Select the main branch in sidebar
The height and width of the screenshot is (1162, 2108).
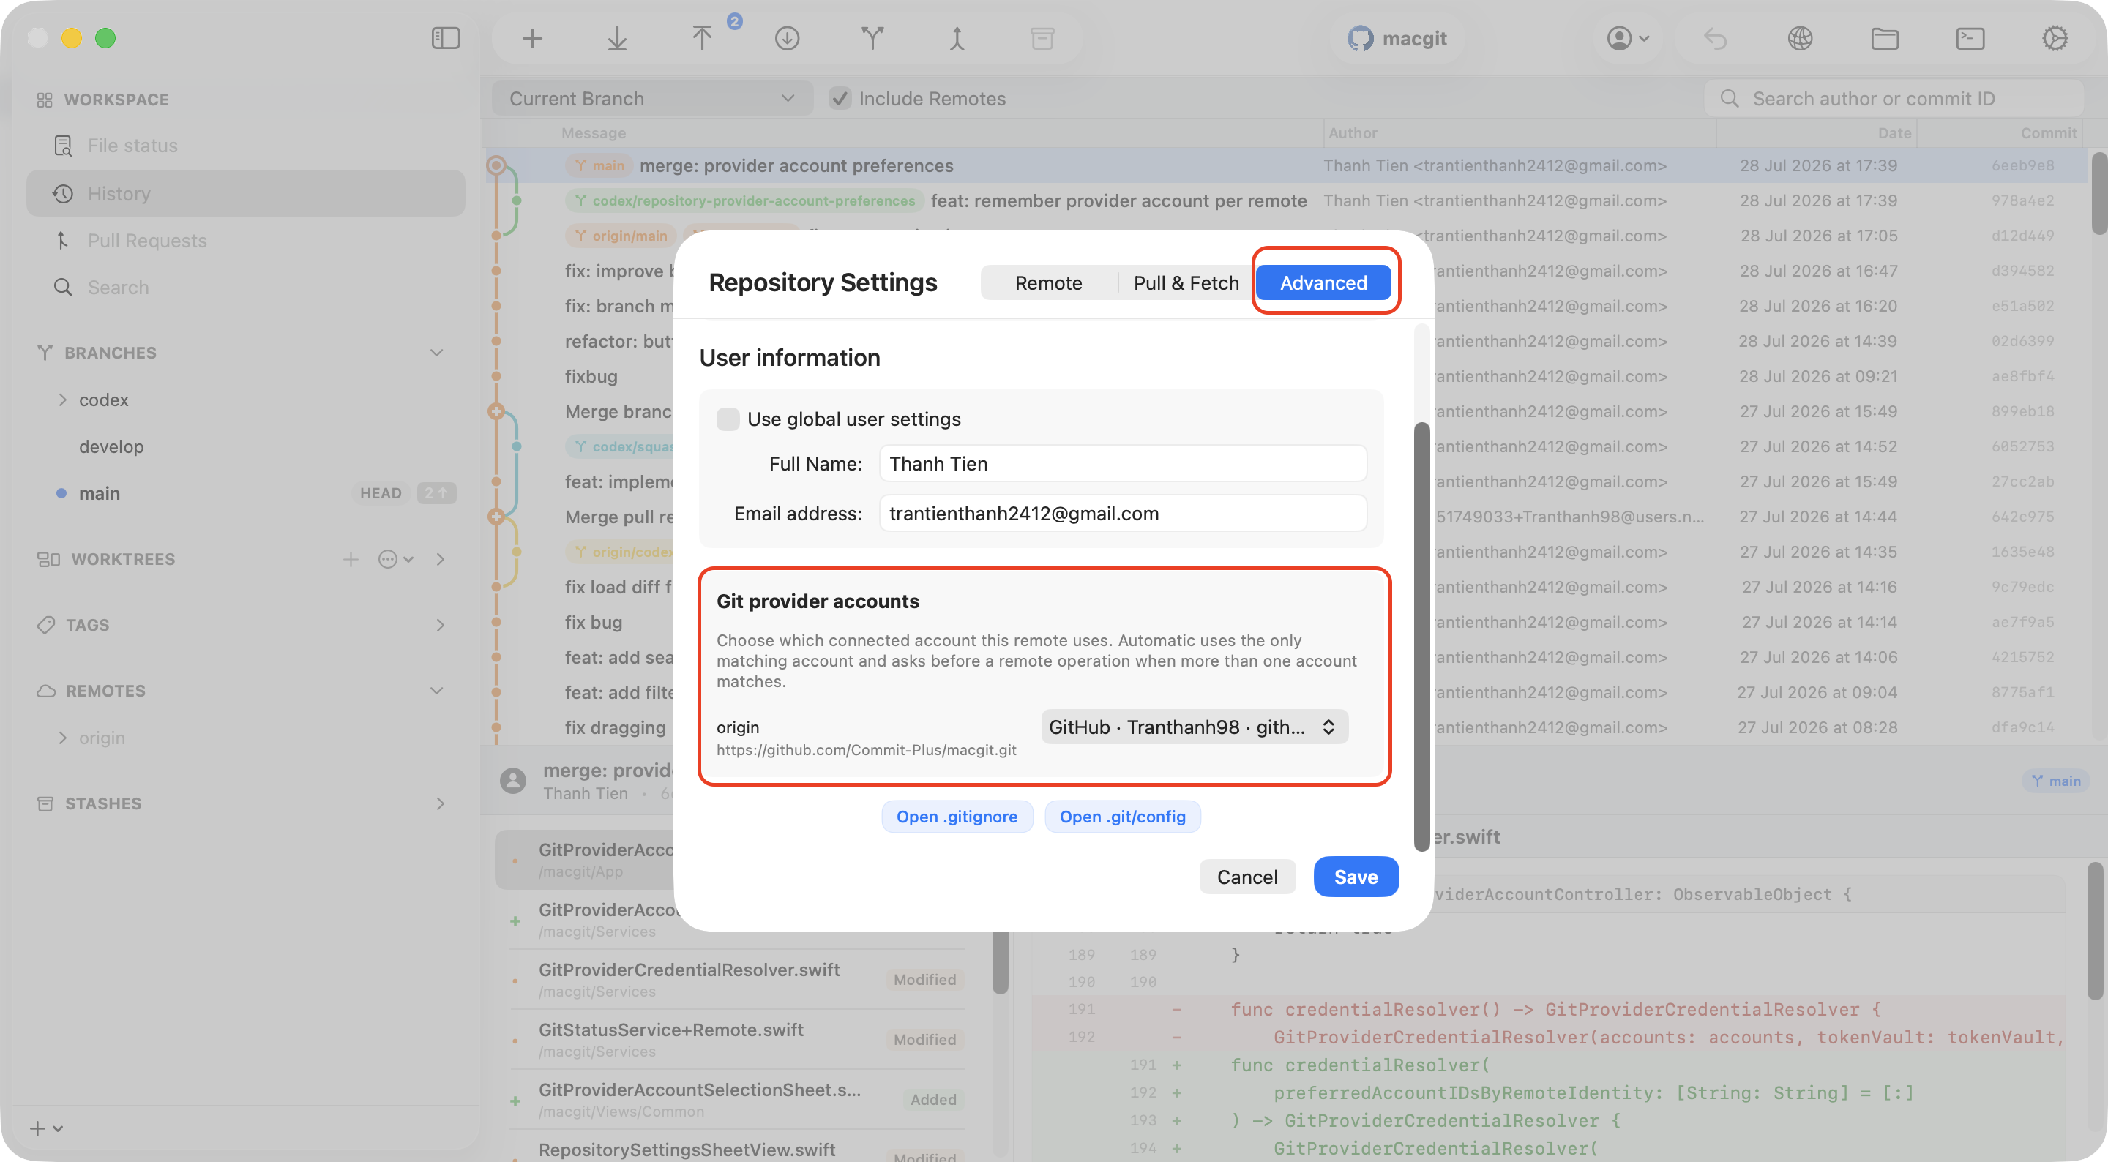pyautogui.click(x=99, y=493)
